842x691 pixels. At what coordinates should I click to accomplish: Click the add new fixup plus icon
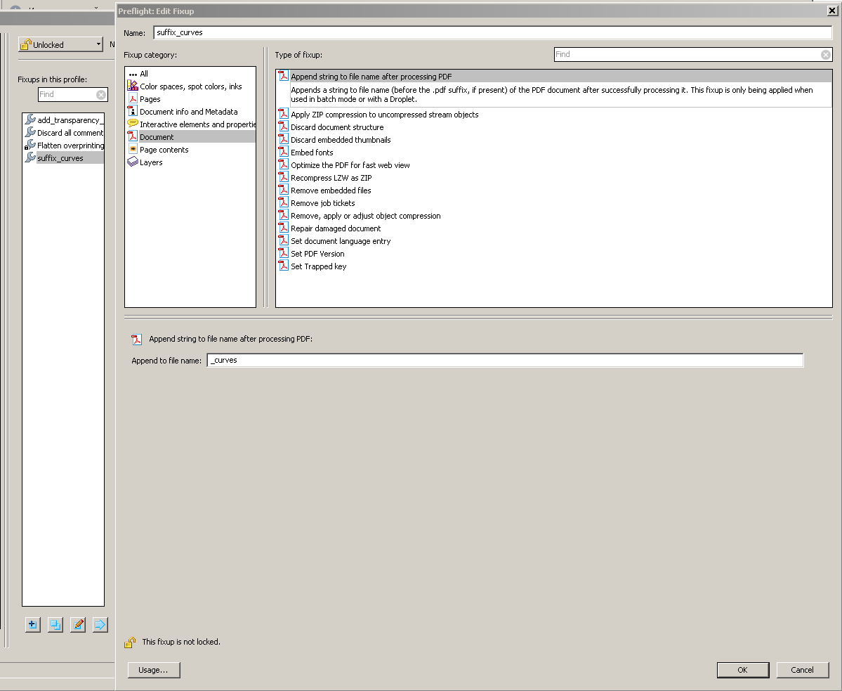pos(33,624)
